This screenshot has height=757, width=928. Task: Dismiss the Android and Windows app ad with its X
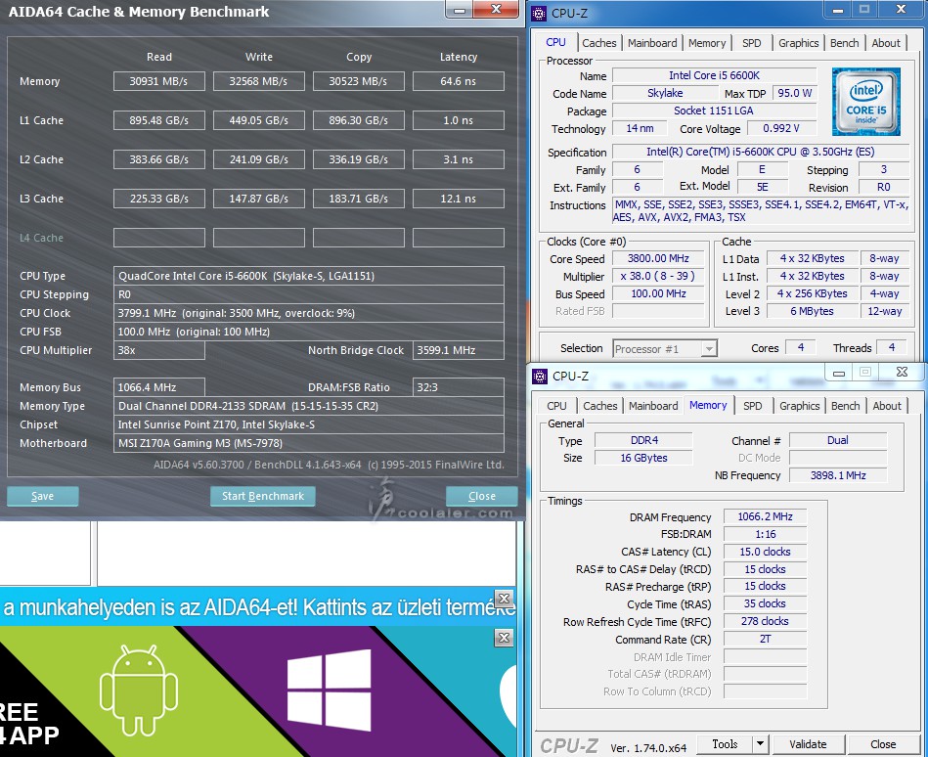[505, 638]
